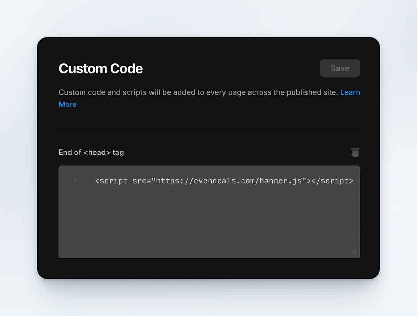
Task: Select the script tag text on line 1
Action: pos(224,181)
